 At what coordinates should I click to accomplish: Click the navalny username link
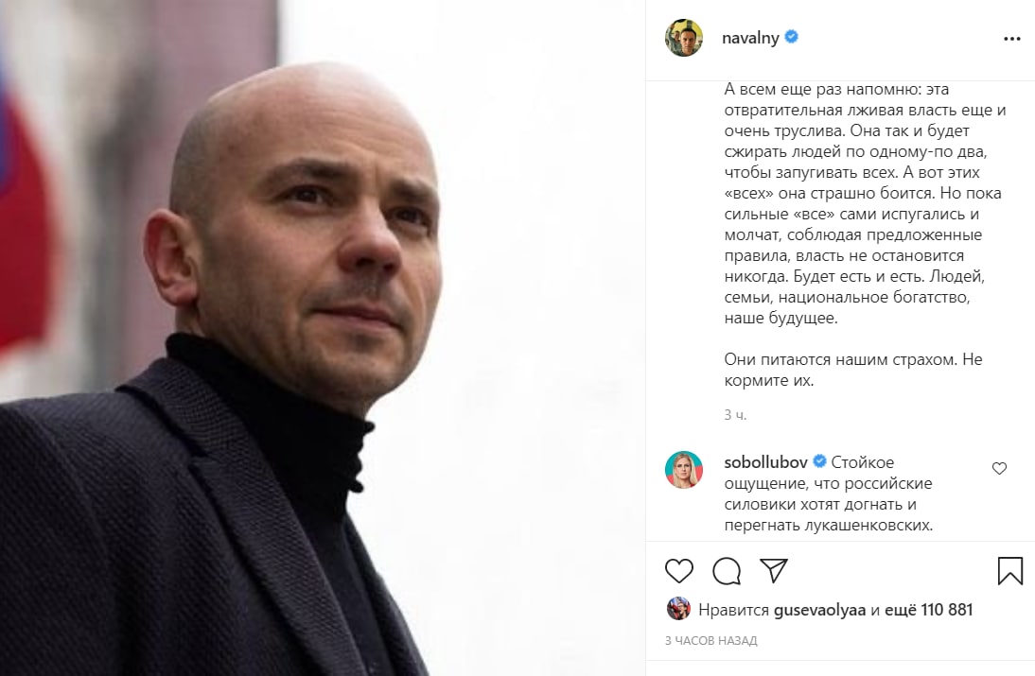coord(750,38)
